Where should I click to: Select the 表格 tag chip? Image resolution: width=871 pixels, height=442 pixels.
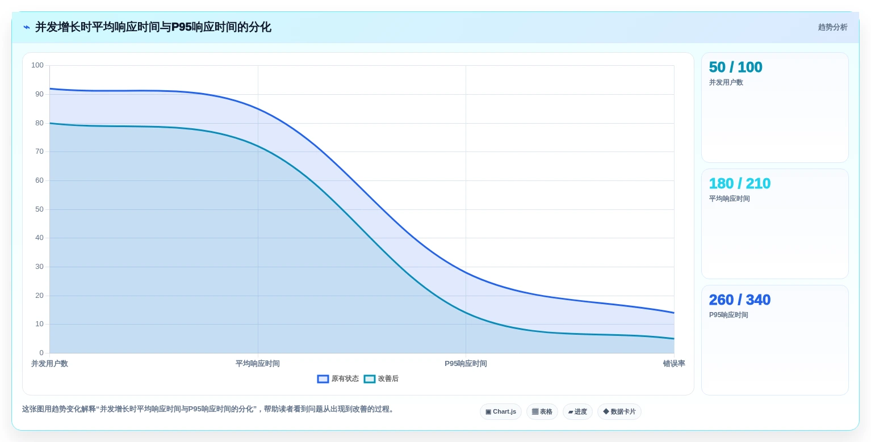(x=542, y=411)
